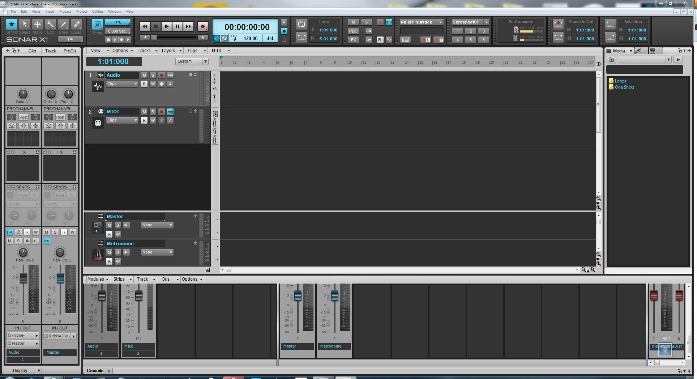Open the Custom track control dropdown
The width and height of the screenshot is (697, 379).
192,61
